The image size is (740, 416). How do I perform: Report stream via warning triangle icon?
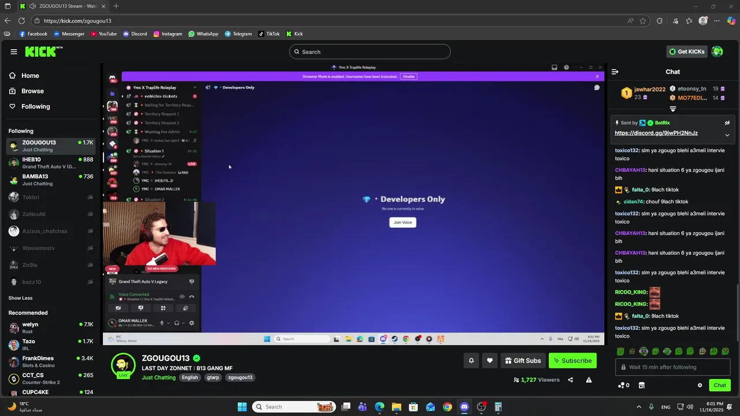[x=589, y=380]
